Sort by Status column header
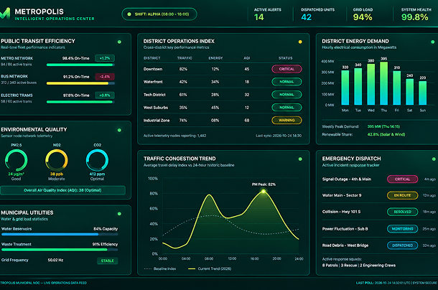The width and height of the screenshot is (438, 290). pos(286,58)
